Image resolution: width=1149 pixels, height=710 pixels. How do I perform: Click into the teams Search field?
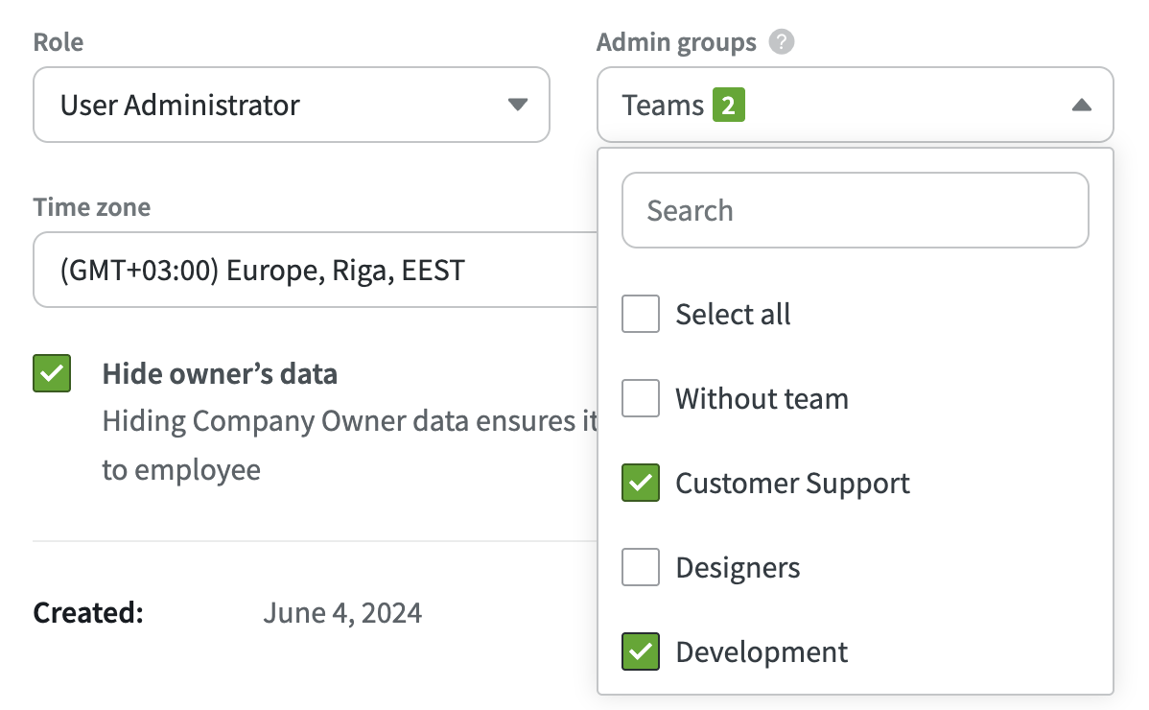point(855,210)
